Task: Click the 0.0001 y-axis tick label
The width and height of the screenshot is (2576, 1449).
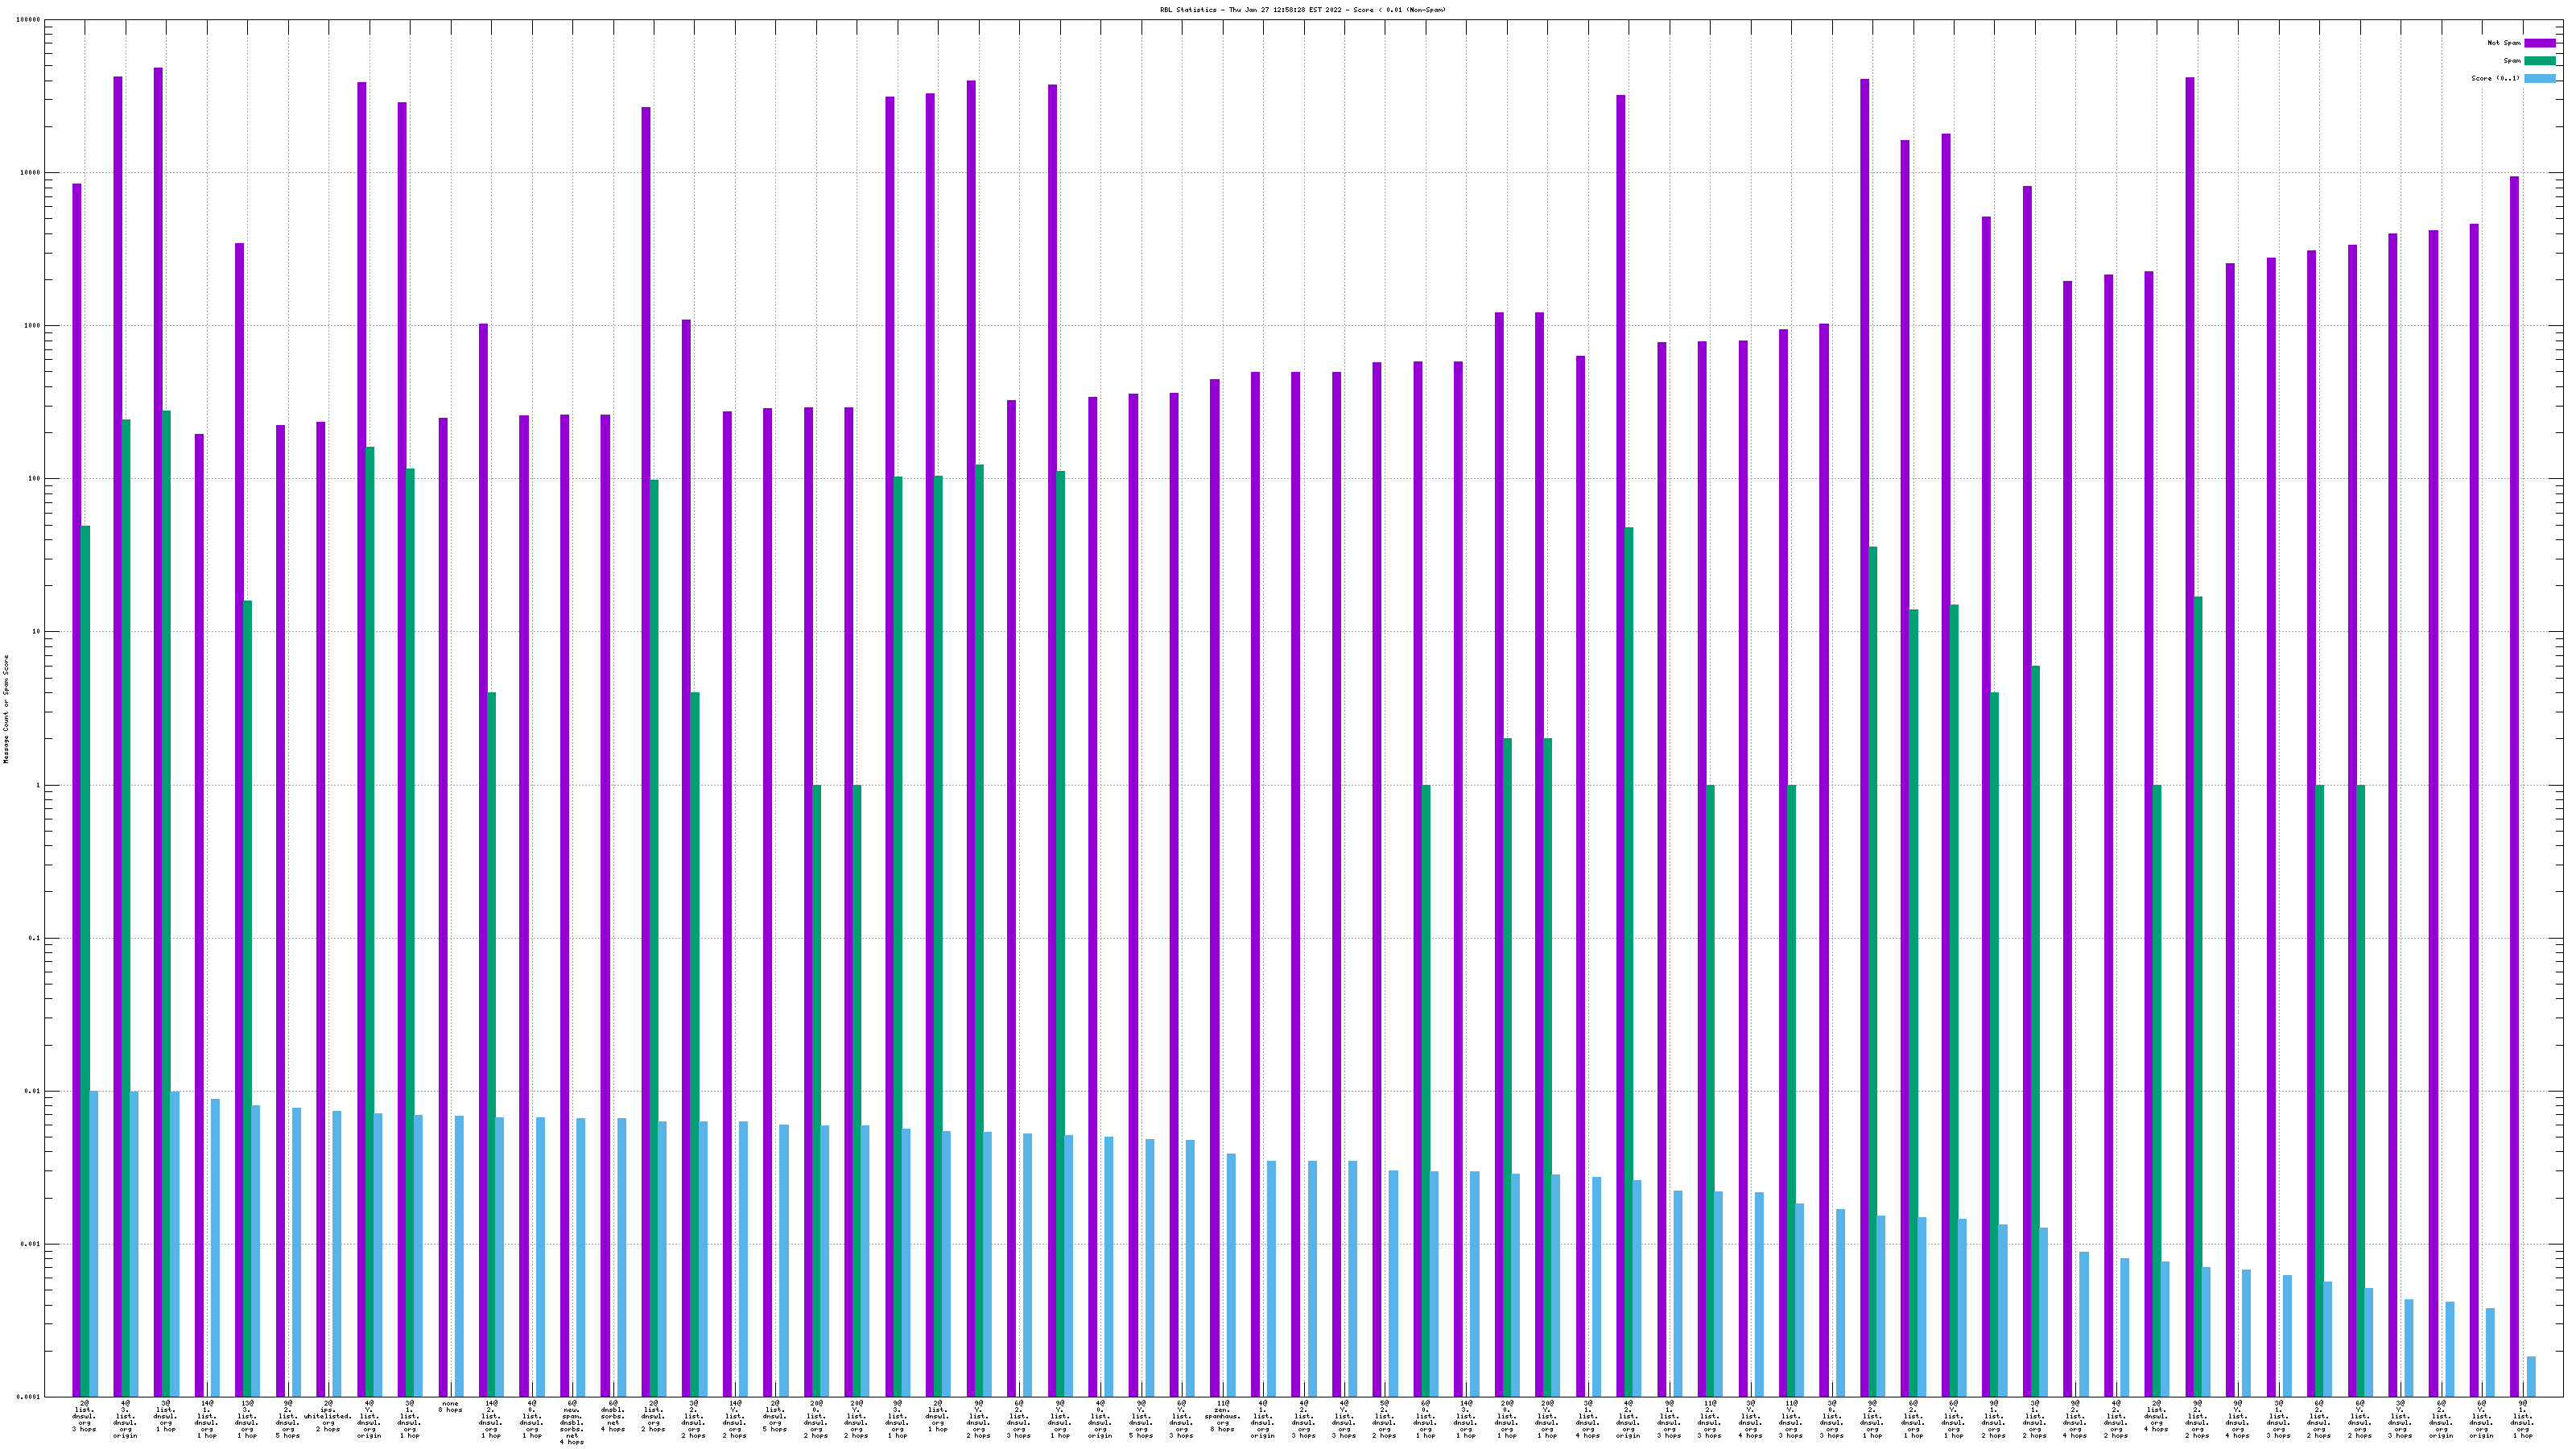Action: (x=28, y=1397)
